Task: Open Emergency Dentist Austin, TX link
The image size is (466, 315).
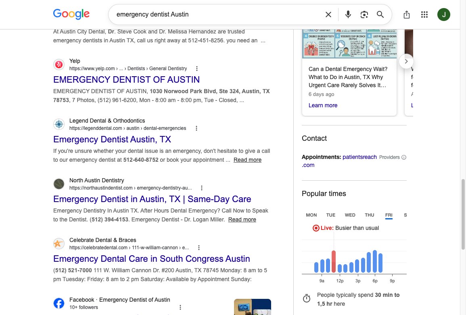Action: (112, 140)
